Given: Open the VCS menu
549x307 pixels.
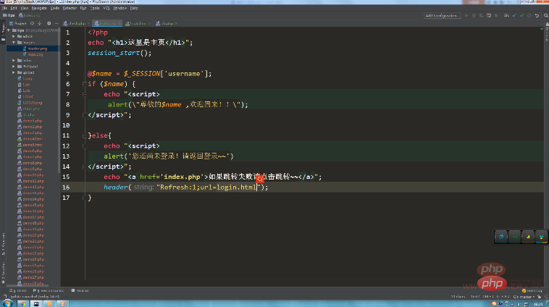Looking at the screenshot, I should [x=106, y=8].
